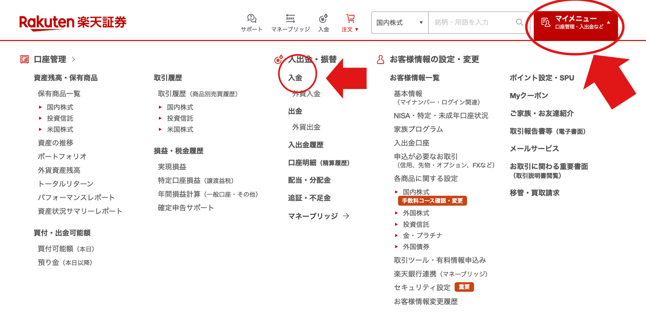Image resolution: width=646 pixels, height=314 pixels.
Task: Open 米国株式 under 保有商品一覧
Action: click(60, 129)
